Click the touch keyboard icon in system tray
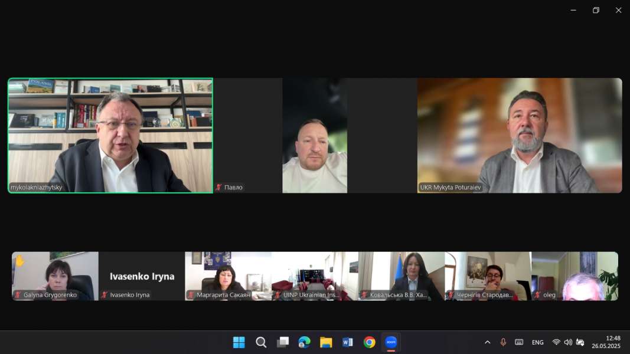The width and height of the screenshot is (630, 354). coord(519,342)
